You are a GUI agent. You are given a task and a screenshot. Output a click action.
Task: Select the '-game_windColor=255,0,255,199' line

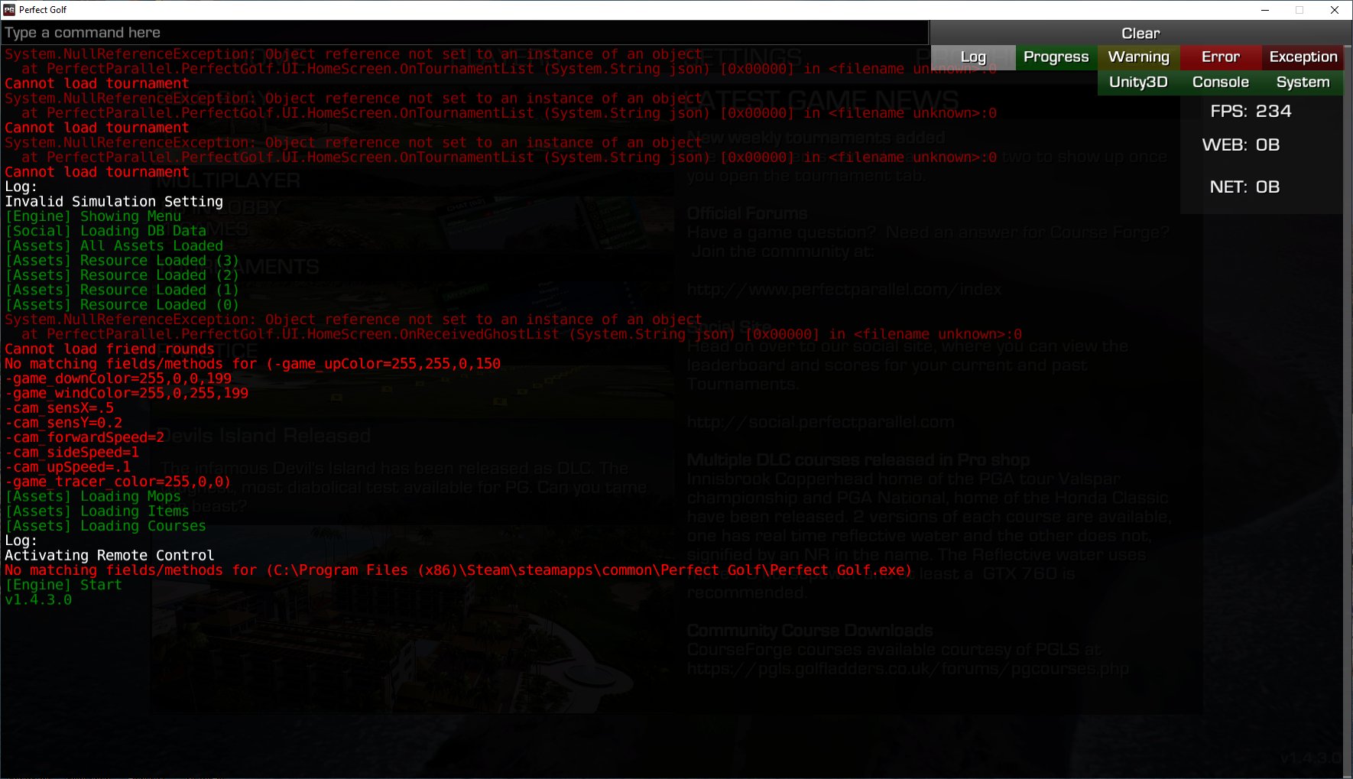coord(127,393)
